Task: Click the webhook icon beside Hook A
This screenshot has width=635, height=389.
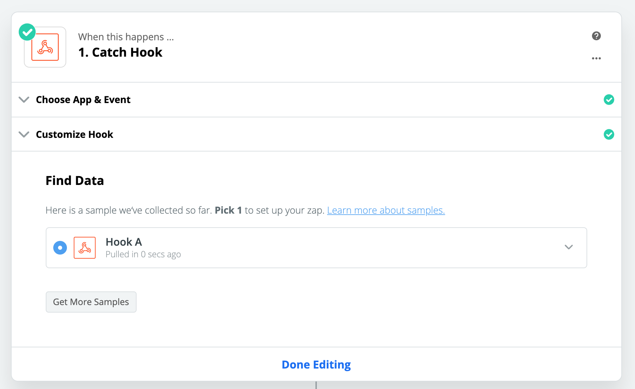Action: (84, 248)
